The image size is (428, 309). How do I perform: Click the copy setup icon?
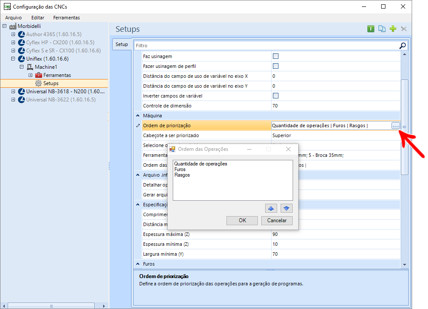tap(382, 29)
